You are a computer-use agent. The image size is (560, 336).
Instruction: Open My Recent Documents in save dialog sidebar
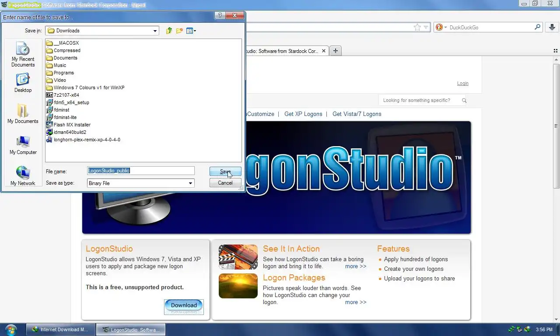coord(23,54)
